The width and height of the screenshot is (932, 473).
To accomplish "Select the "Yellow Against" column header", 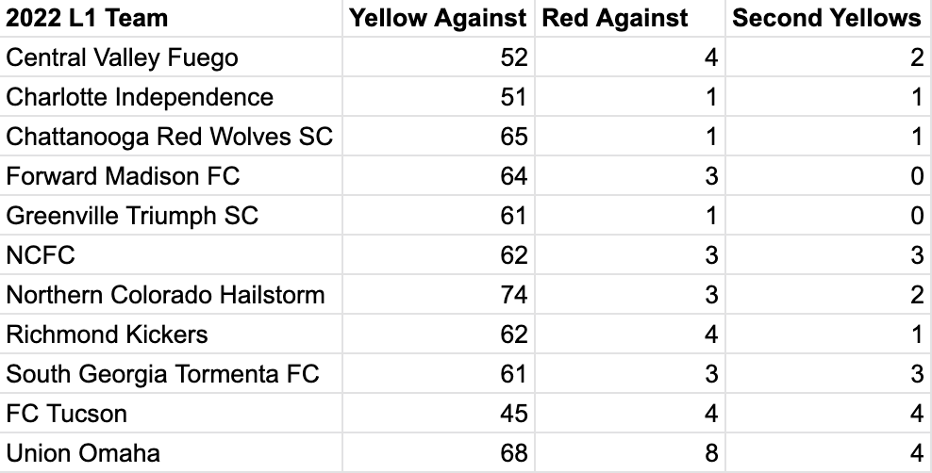I will (x=437, y=18).
